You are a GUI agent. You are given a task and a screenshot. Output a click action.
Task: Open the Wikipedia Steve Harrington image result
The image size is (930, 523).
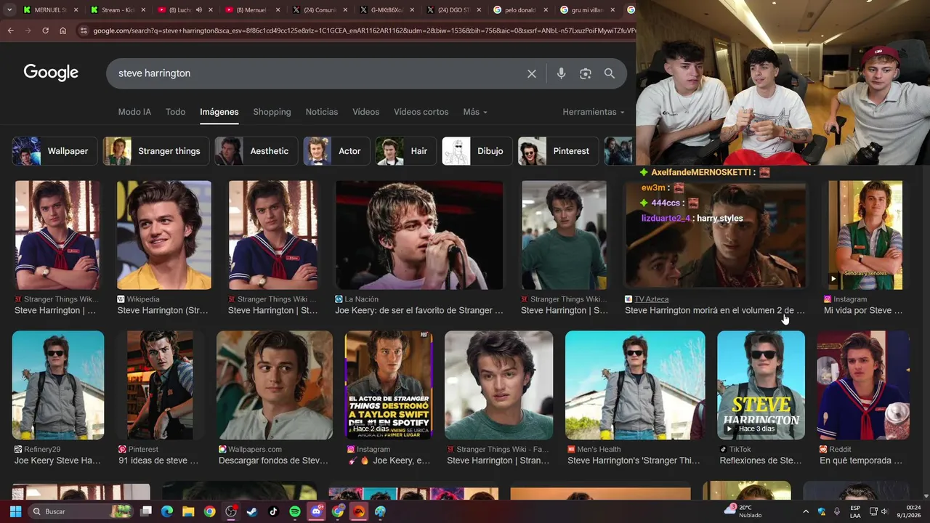tap(164, 235)
